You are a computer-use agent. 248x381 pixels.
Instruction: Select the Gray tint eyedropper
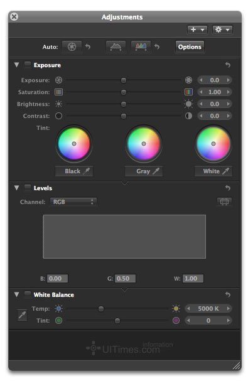[x=144, y=171]
